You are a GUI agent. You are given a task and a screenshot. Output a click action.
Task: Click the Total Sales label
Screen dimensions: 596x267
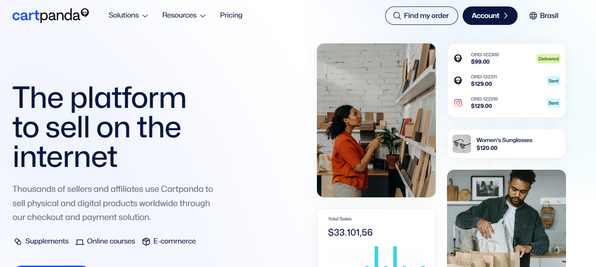(340, 219)
